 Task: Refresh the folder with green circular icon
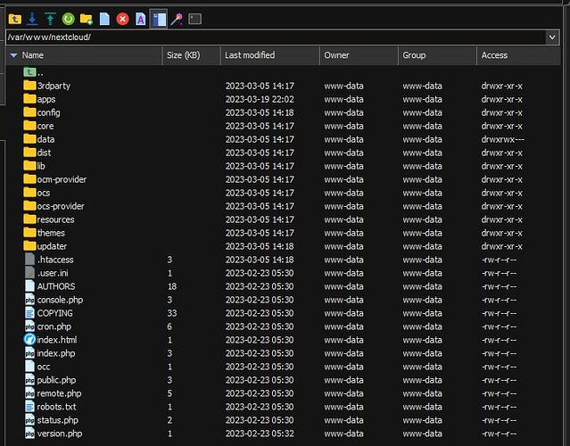(x=68, y=19)
